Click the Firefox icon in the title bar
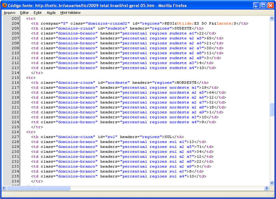The width and height of the screenshot is (276, 199). [x=4, y=5]
